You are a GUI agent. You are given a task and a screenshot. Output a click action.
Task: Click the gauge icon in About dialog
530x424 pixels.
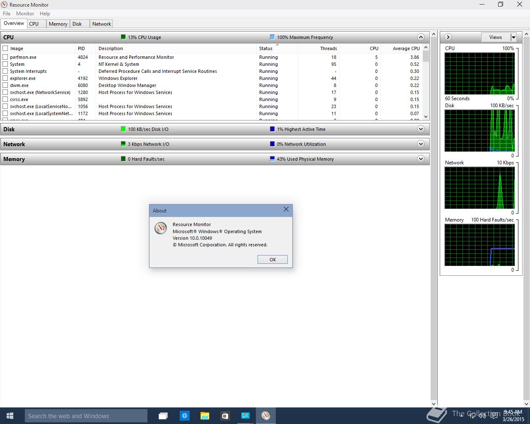click(161, 228)
